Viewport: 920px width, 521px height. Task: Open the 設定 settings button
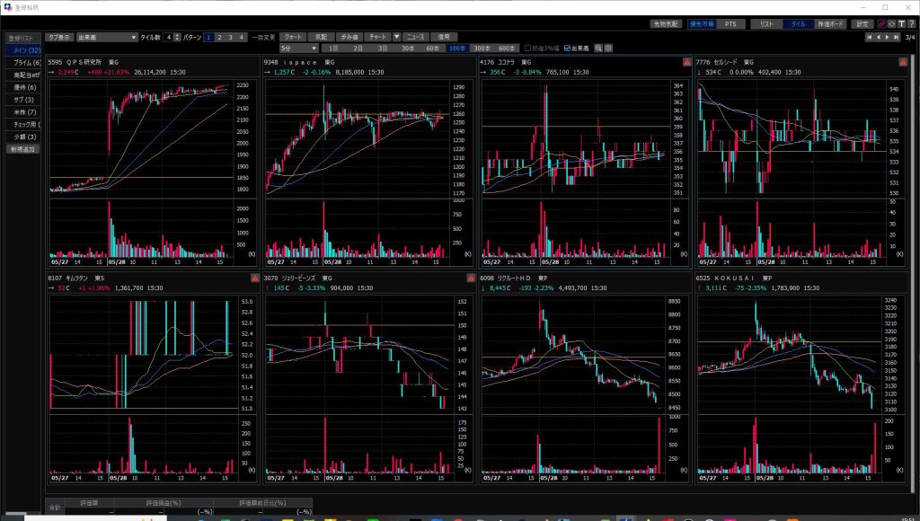coord(862,24)
